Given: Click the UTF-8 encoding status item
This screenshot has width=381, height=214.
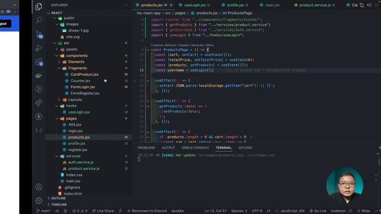Looking at the screenshot, I should click(257, 211).
